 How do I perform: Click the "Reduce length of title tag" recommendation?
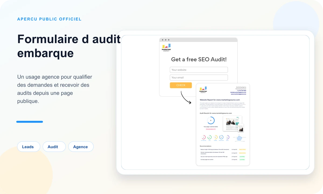point(215,149)
